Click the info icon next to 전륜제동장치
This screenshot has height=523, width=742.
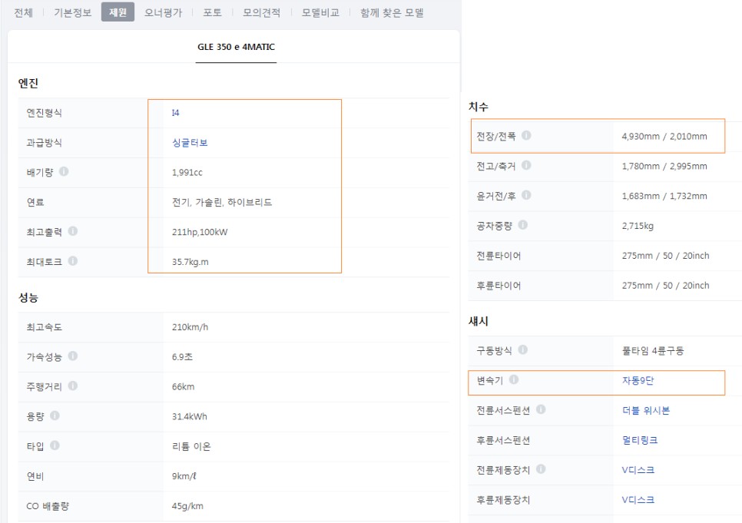tap(541, 469)
